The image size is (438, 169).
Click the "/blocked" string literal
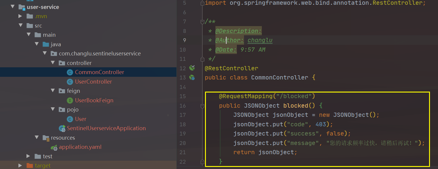[x=294, y=96]
